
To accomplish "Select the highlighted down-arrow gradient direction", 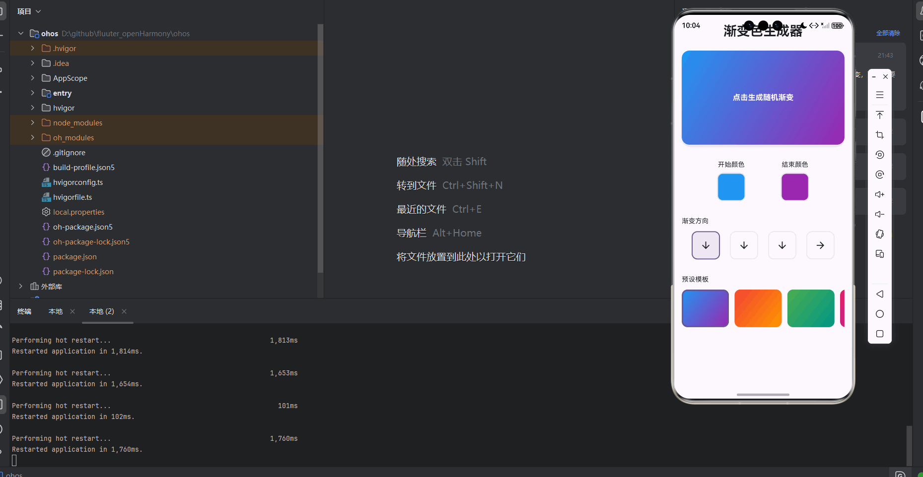I will coord(706,245).
